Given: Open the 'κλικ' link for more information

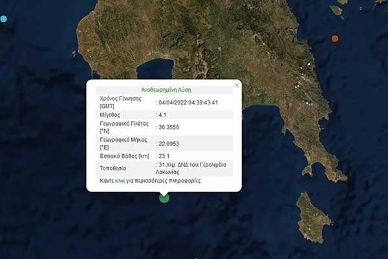Looking at the screenshot, I should pyautogui.click(x=120, y=181).
